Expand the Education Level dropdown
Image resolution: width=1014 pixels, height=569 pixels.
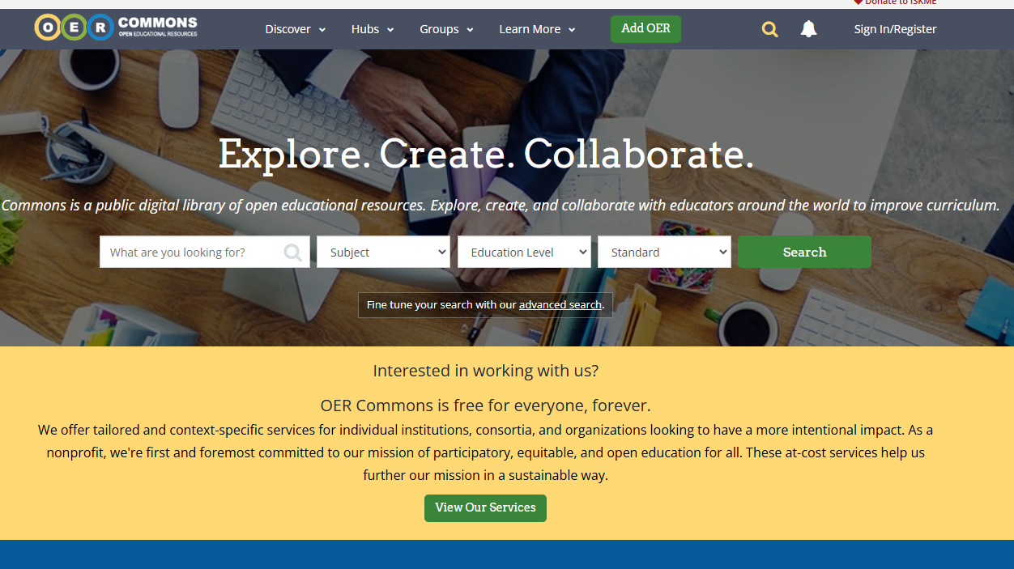pyautogui.click(x=524, y=252)
